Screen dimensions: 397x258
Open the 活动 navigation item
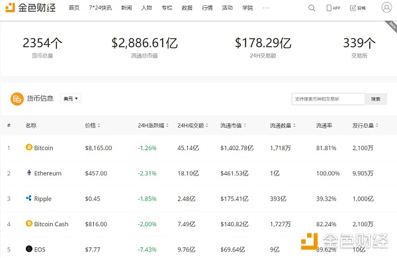point(228,8)
